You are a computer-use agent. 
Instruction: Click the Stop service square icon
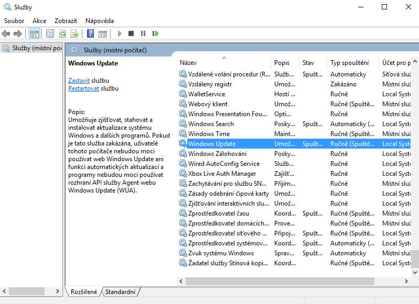[x=131, y=33]
